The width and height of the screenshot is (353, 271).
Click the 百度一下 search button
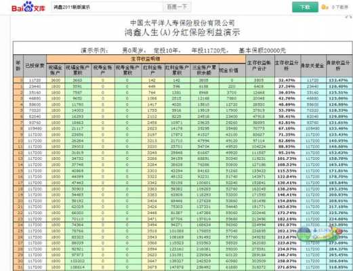click(177, 7)
